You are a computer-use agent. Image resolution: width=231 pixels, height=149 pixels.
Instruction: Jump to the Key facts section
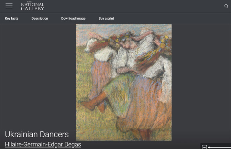tap(12, 19)
